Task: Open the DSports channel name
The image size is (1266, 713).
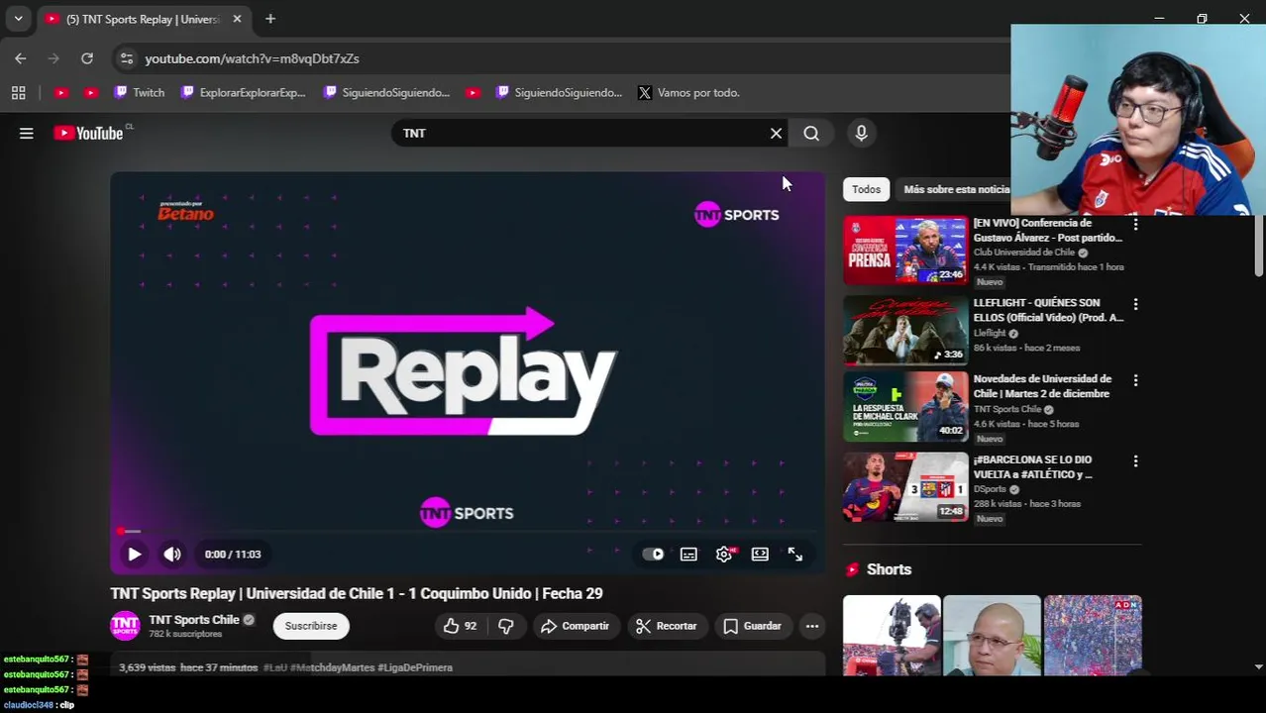Action: 990,489
